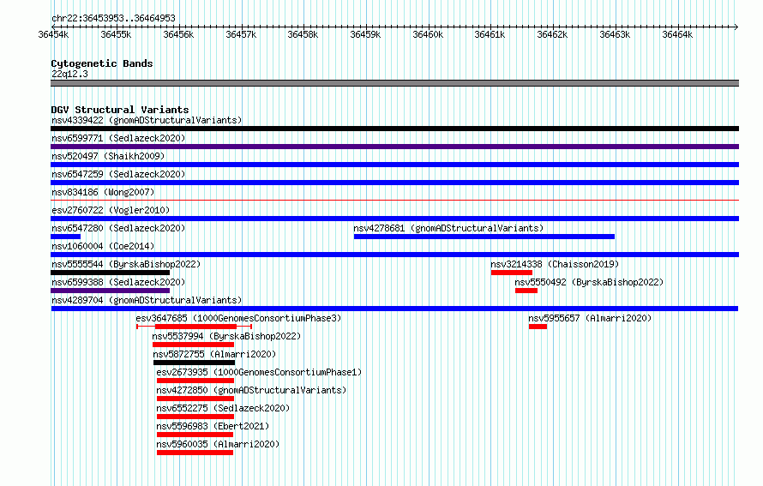Viewport: 763px width, 486px height.
Task: Open nsv5596983 (Ebert2021) label
Action: coord(213,426)
